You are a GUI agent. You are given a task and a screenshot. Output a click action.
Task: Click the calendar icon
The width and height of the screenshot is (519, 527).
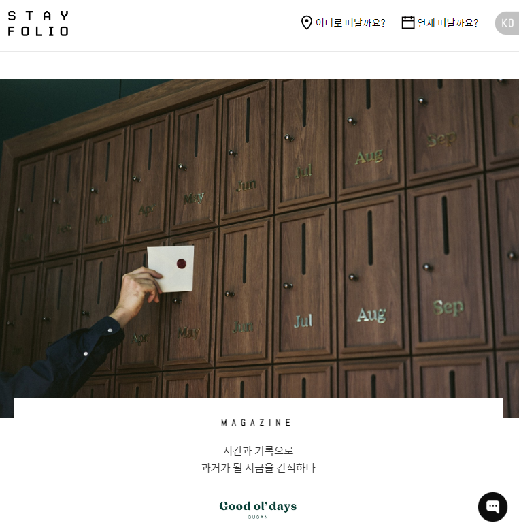(408, 22)
